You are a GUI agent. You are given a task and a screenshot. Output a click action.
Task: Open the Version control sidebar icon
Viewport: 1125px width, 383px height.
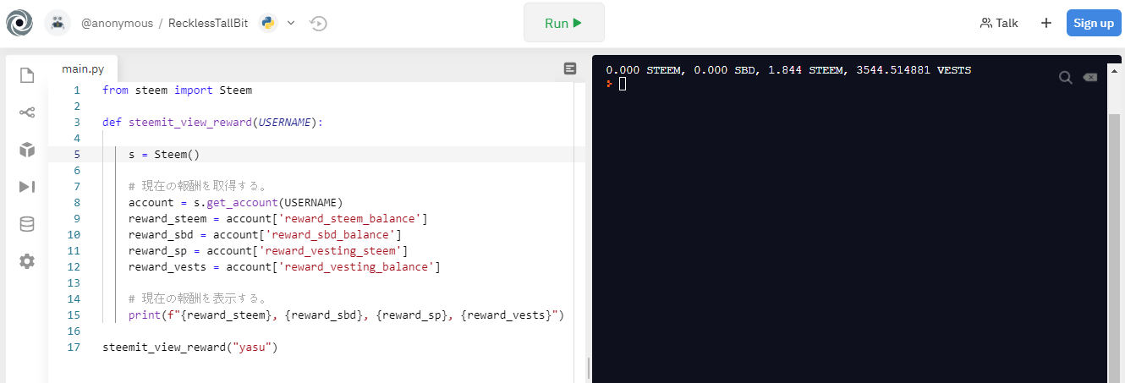(27, 112)
